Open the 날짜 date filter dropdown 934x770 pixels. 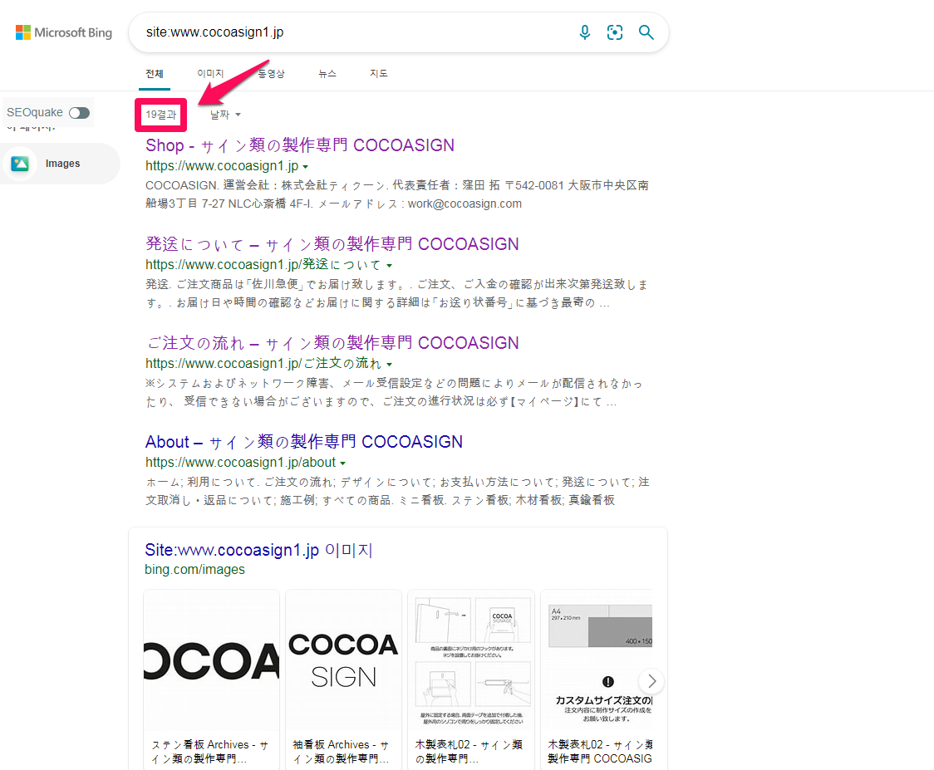click(x=223, y=115)
